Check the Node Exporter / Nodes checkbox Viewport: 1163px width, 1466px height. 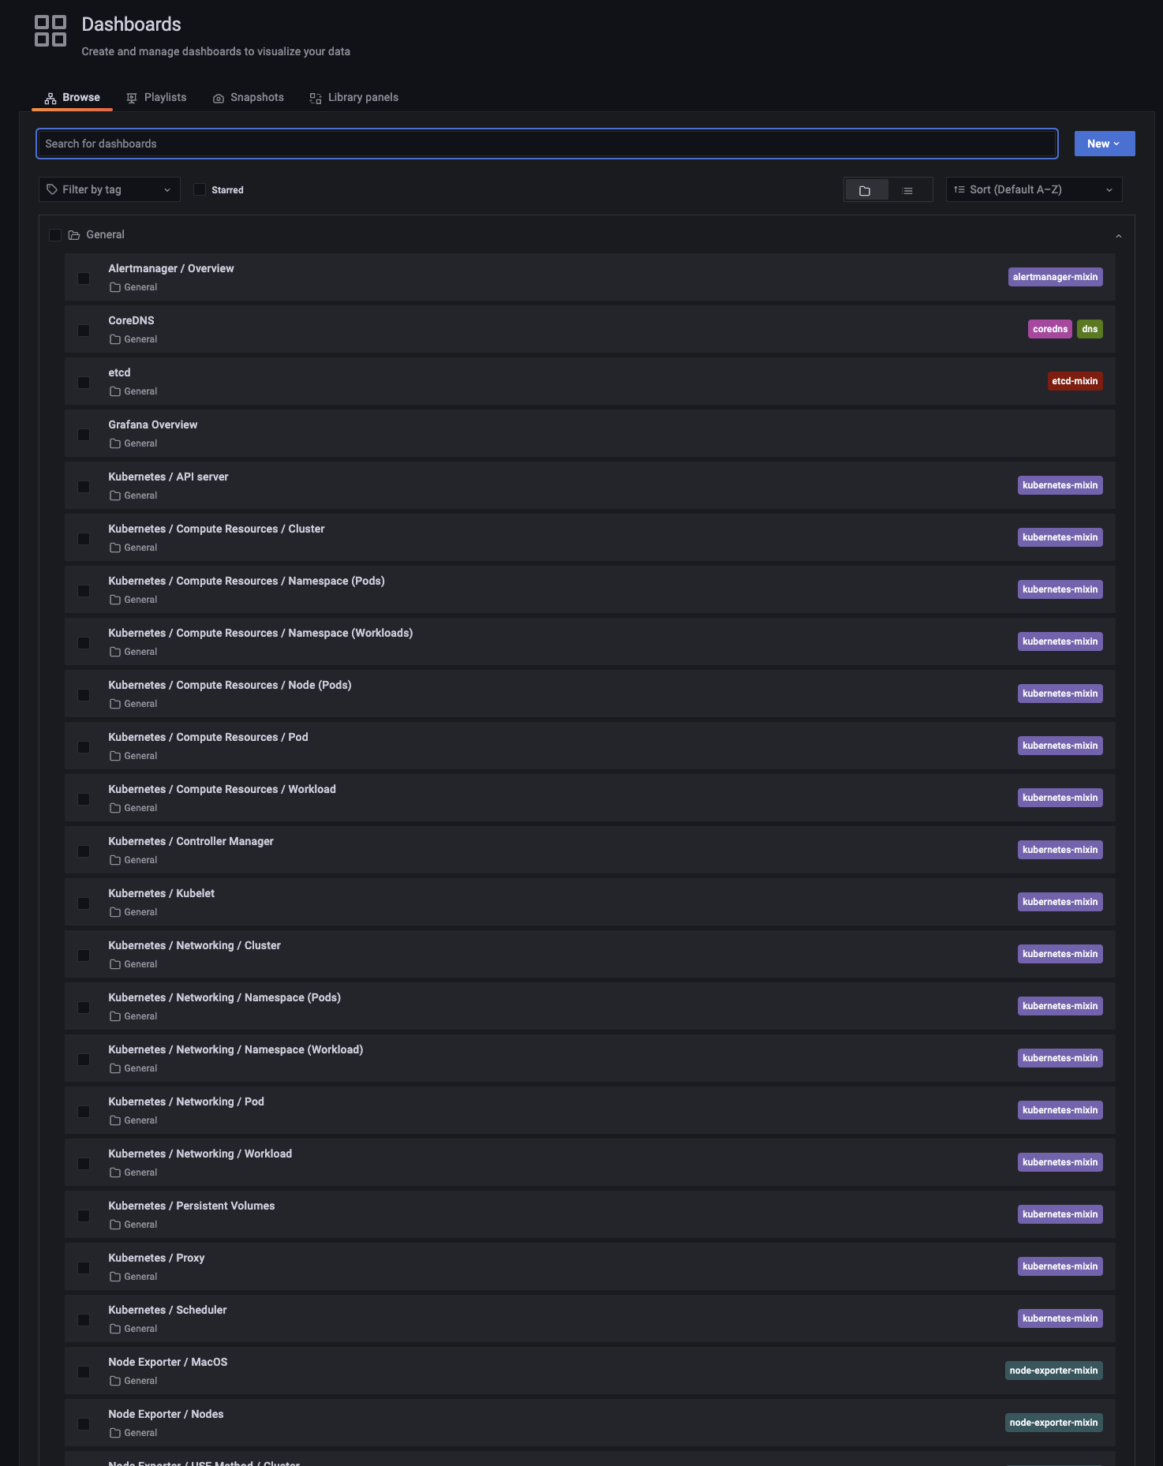(x=84, y=1424)
